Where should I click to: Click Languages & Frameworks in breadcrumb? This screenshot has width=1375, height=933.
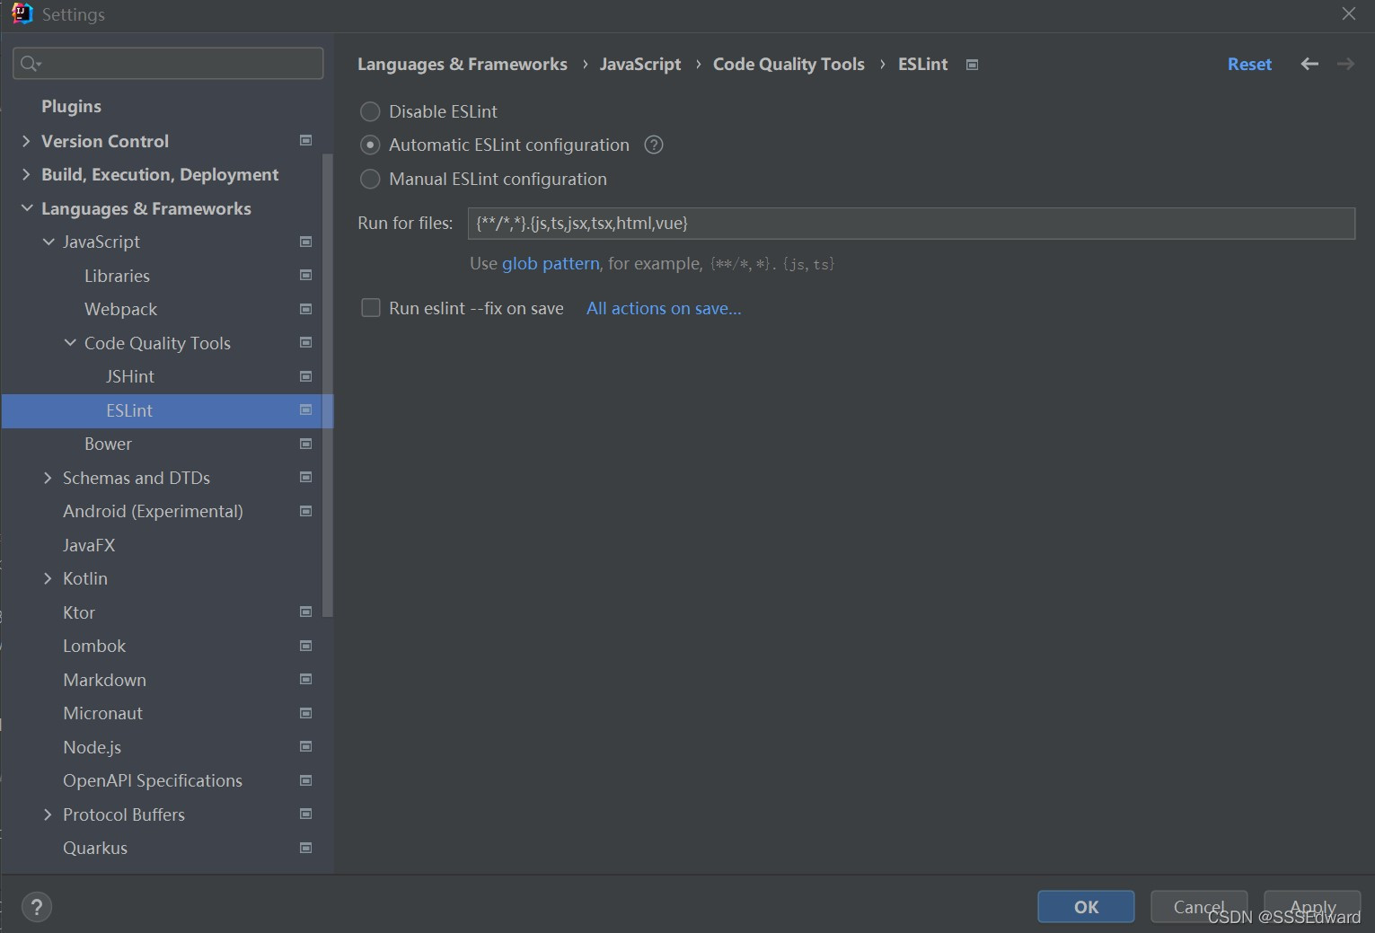pos(463,65)
